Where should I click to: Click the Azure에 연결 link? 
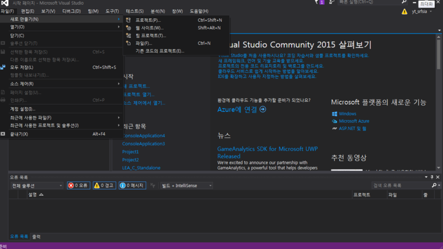(242, 109)
